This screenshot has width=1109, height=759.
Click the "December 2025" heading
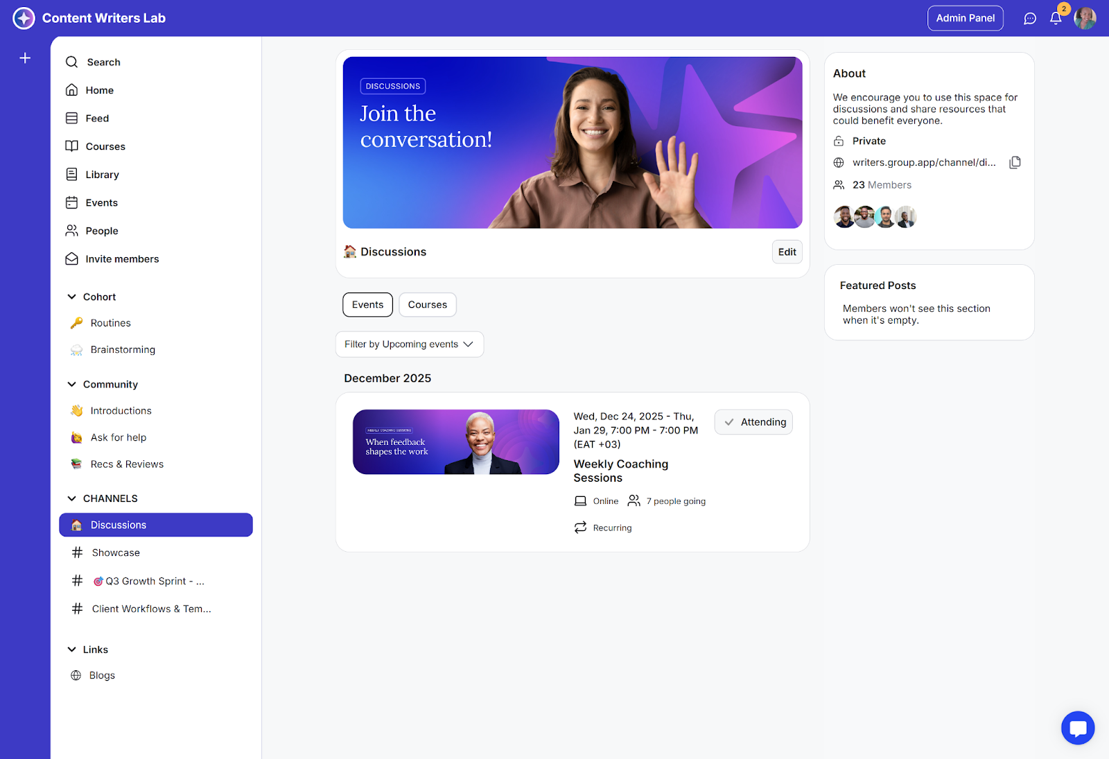click(x=387, y=378)
